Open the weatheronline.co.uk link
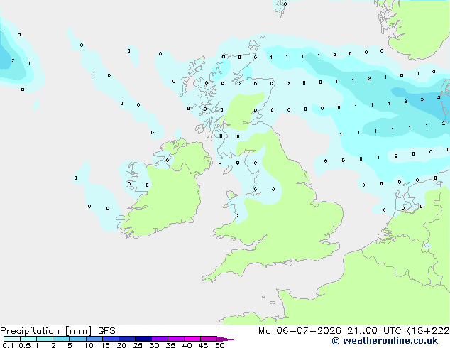The width and height of the screenshot is (450, 348). 385,341
